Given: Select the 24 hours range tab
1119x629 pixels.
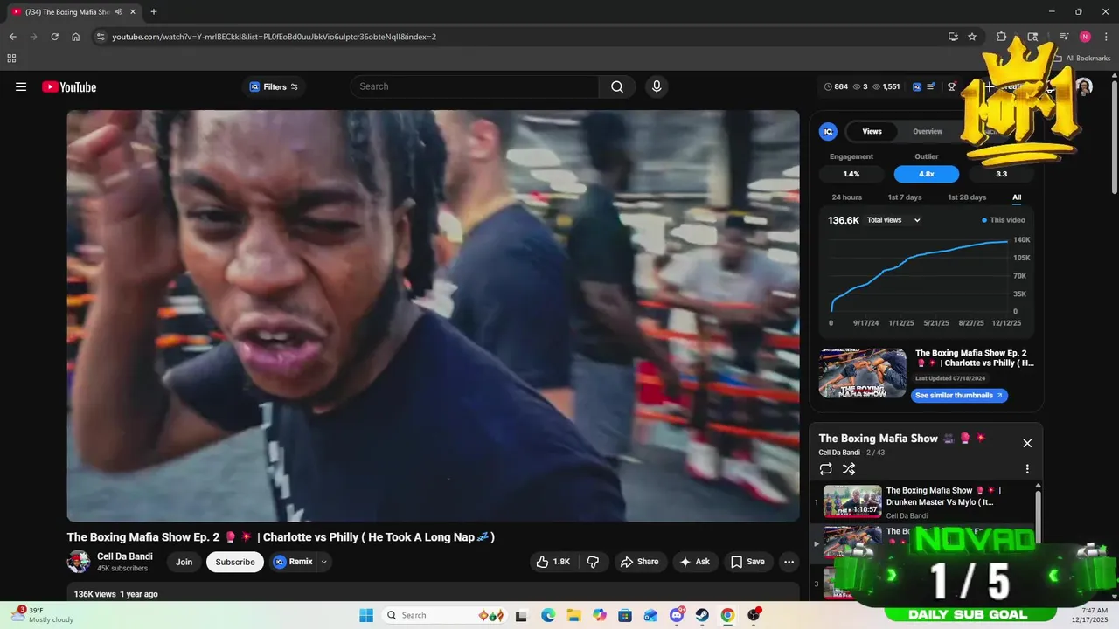Looking at the screenshot, I should click(846, 197).
